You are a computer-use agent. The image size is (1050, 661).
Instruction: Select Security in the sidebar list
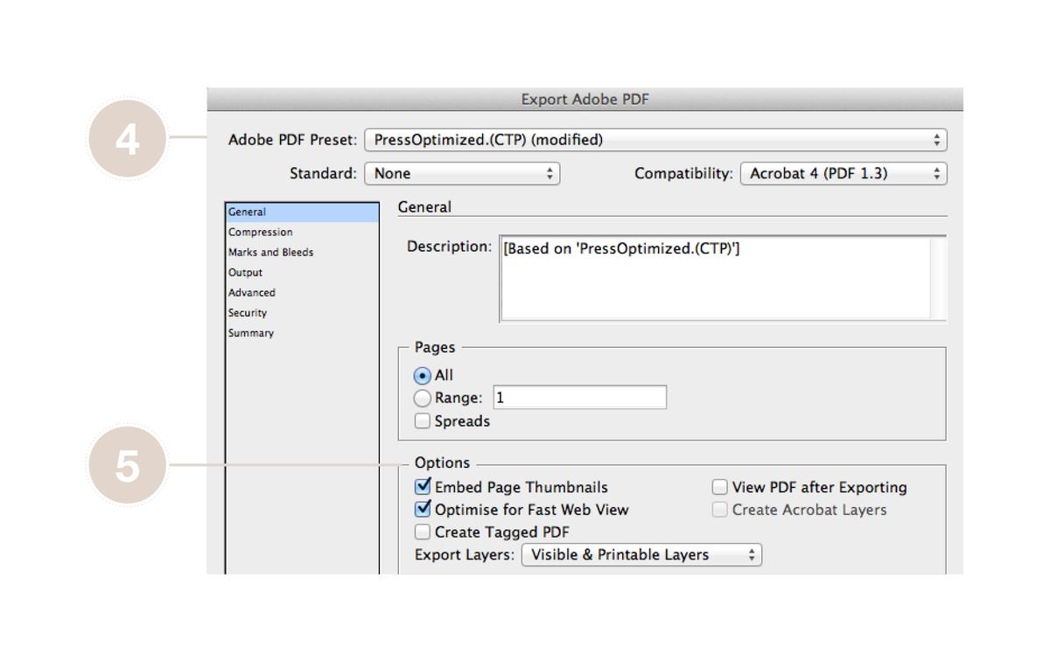point(302,313)
